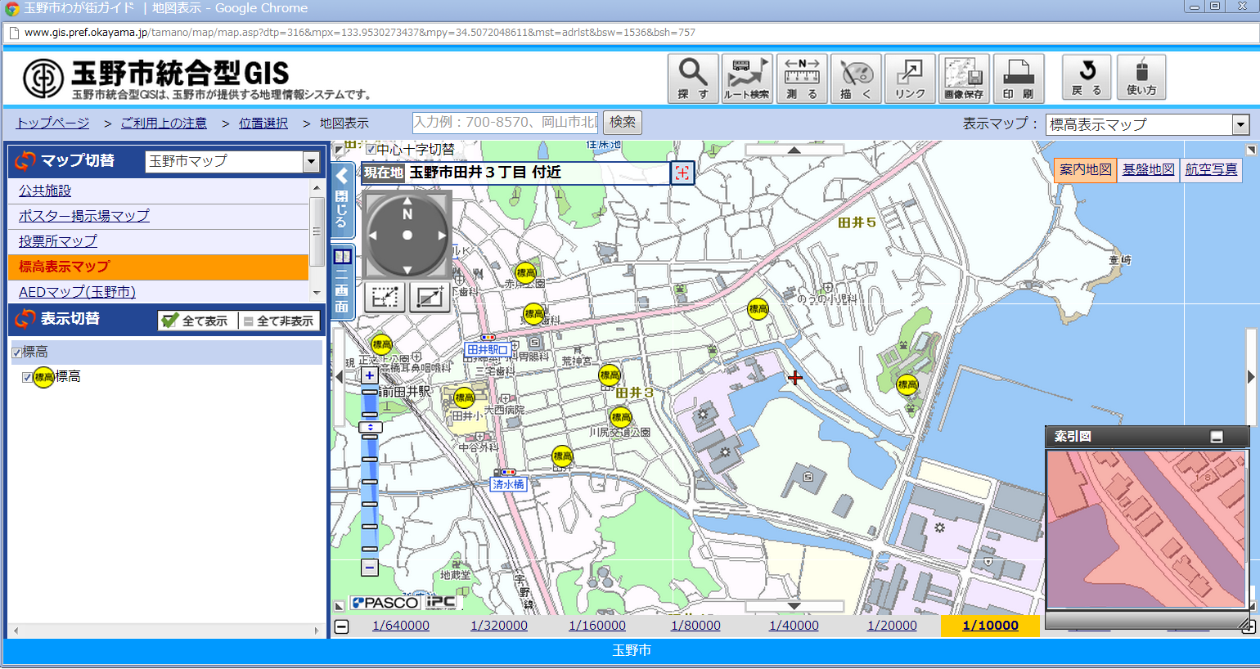Pan map south with compass arrow
The image size is (1260, 669).
click(407, 270)
